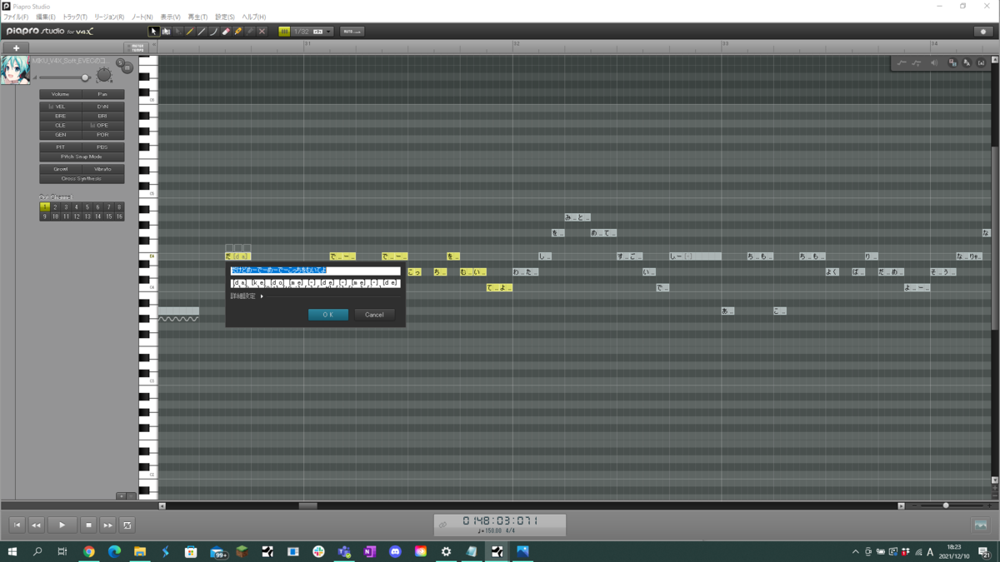Select the orange marker tool in toolbar

click(x=237, y=32)
